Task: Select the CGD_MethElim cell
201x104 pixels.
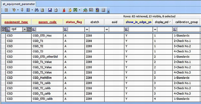Action: coord(47,78)
